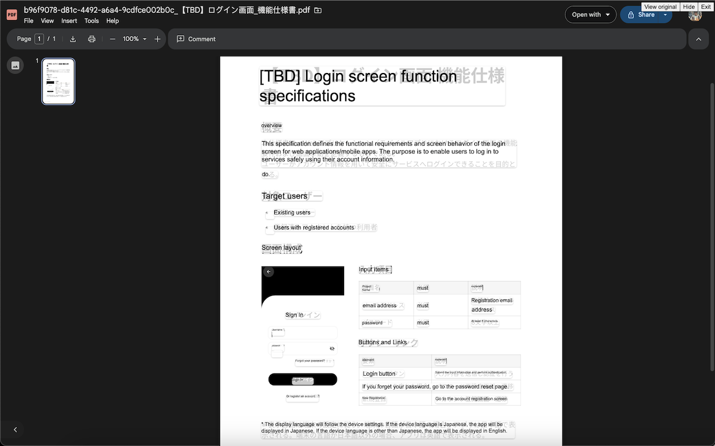The image size is (715, 446).
Task: Click the "Input items" heading
Action: click(x=374, y=269)
